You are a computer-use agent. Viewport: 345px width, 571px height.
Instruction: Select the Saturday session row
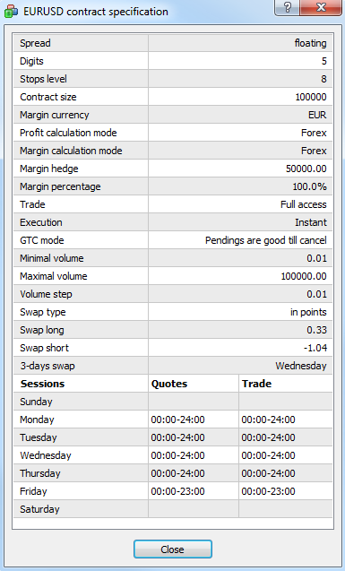173,509
